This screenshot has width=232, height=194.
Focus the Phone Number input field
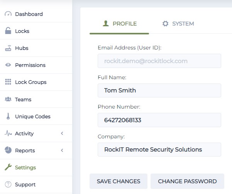159,120
